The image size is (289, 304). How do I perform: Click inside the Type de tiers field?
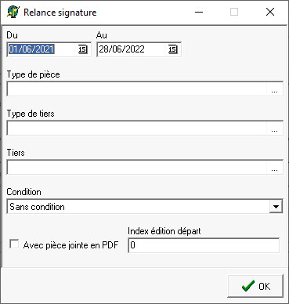(x=137, y=128)
